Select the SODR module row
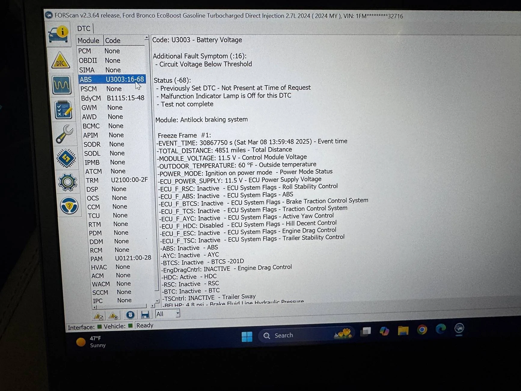 coord(117,144)
